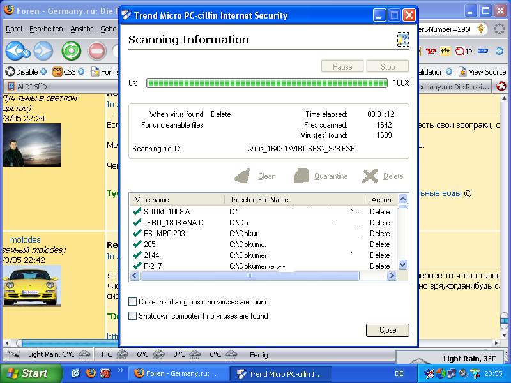
Task: Click the Windows Start button
Action: pos(31,373)
